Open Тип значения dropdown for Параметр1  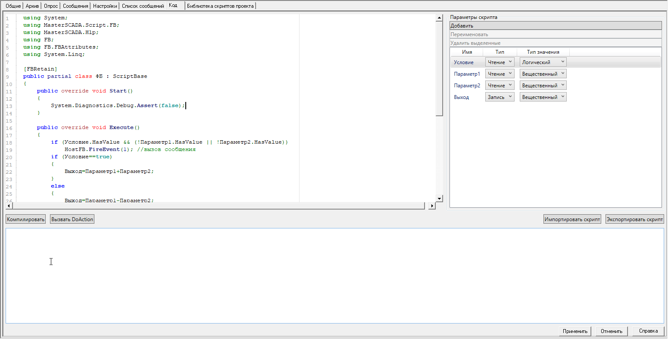coord(543,74)
